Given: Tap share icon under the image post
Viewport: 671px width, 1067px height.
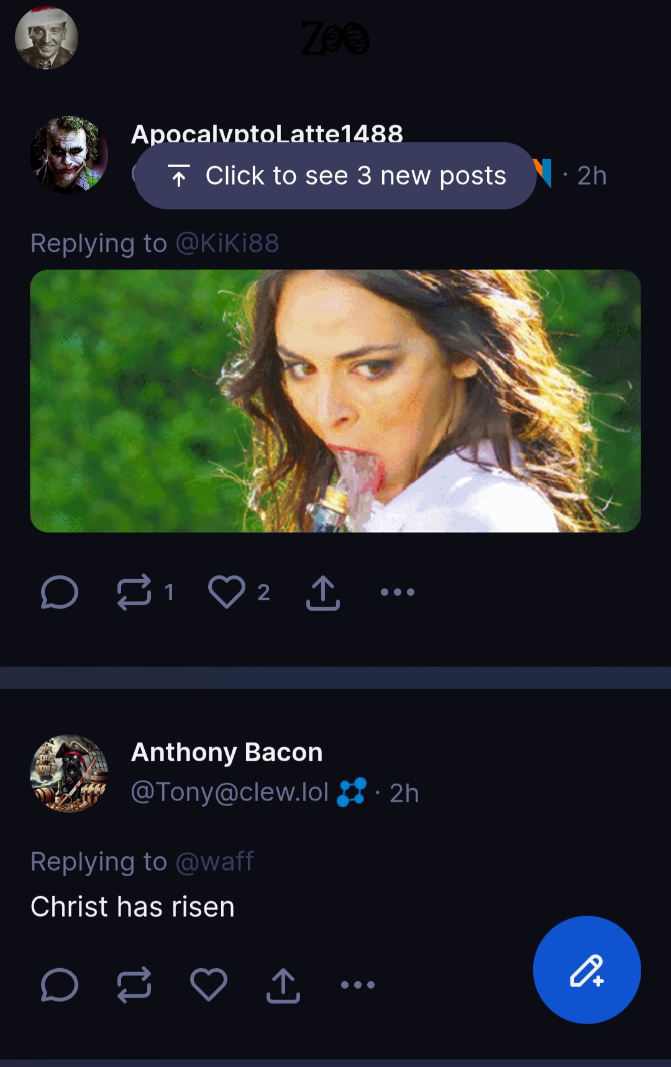Looking at the screenshot, I should (322, 592).
